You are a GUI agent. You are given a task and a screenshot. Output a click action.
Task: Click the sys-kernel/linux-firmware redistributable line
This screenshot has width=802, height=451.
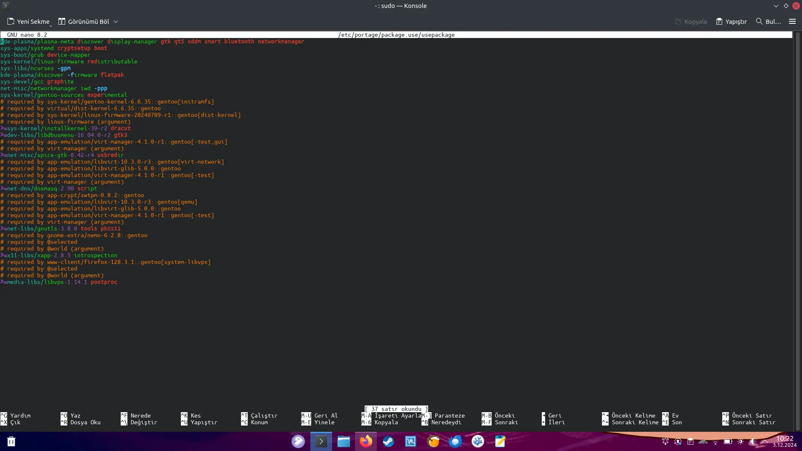pos(69,61)
